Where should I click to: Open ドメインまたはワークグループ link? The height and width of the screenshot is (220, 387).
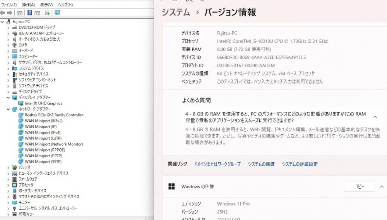217,164
